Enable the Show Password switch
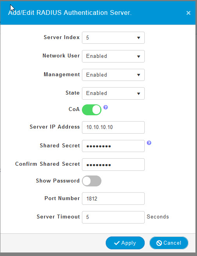 pyautogui.click(x=92, y=181)
